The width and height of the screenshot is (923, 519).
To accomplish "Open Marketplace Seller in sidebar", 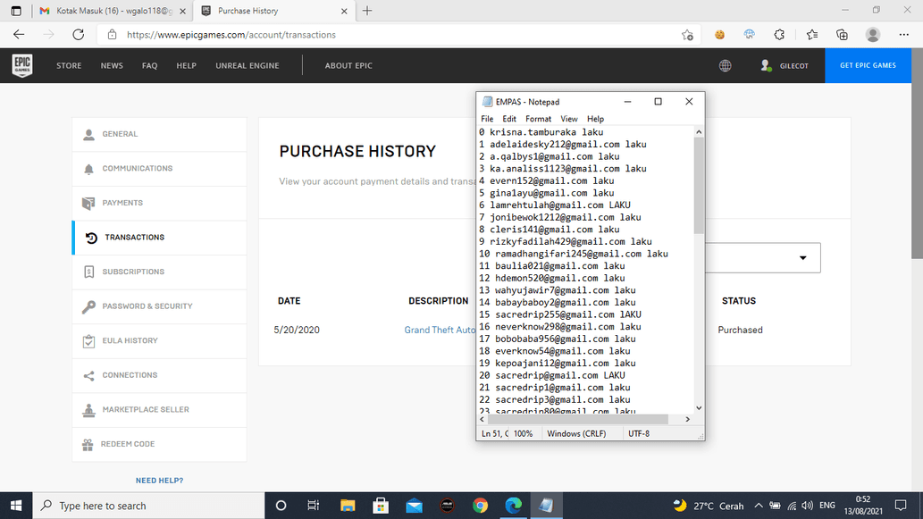I will pyautogui.click(x=160, y=409).
